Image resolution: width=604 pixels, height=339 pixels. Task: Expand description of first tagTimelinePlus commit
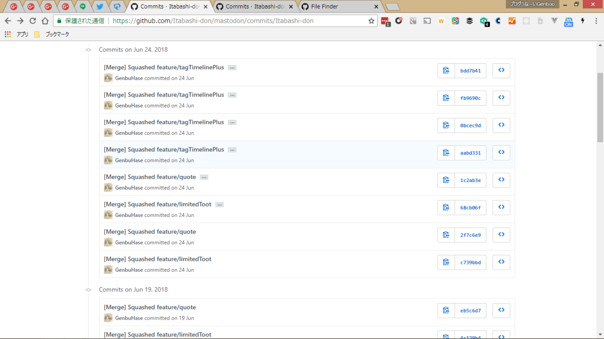coord(232,68)
